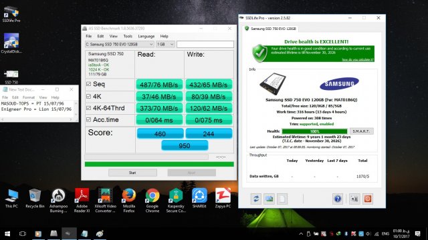
Task: Open the Windows Start menu
Action: (7, 234)
